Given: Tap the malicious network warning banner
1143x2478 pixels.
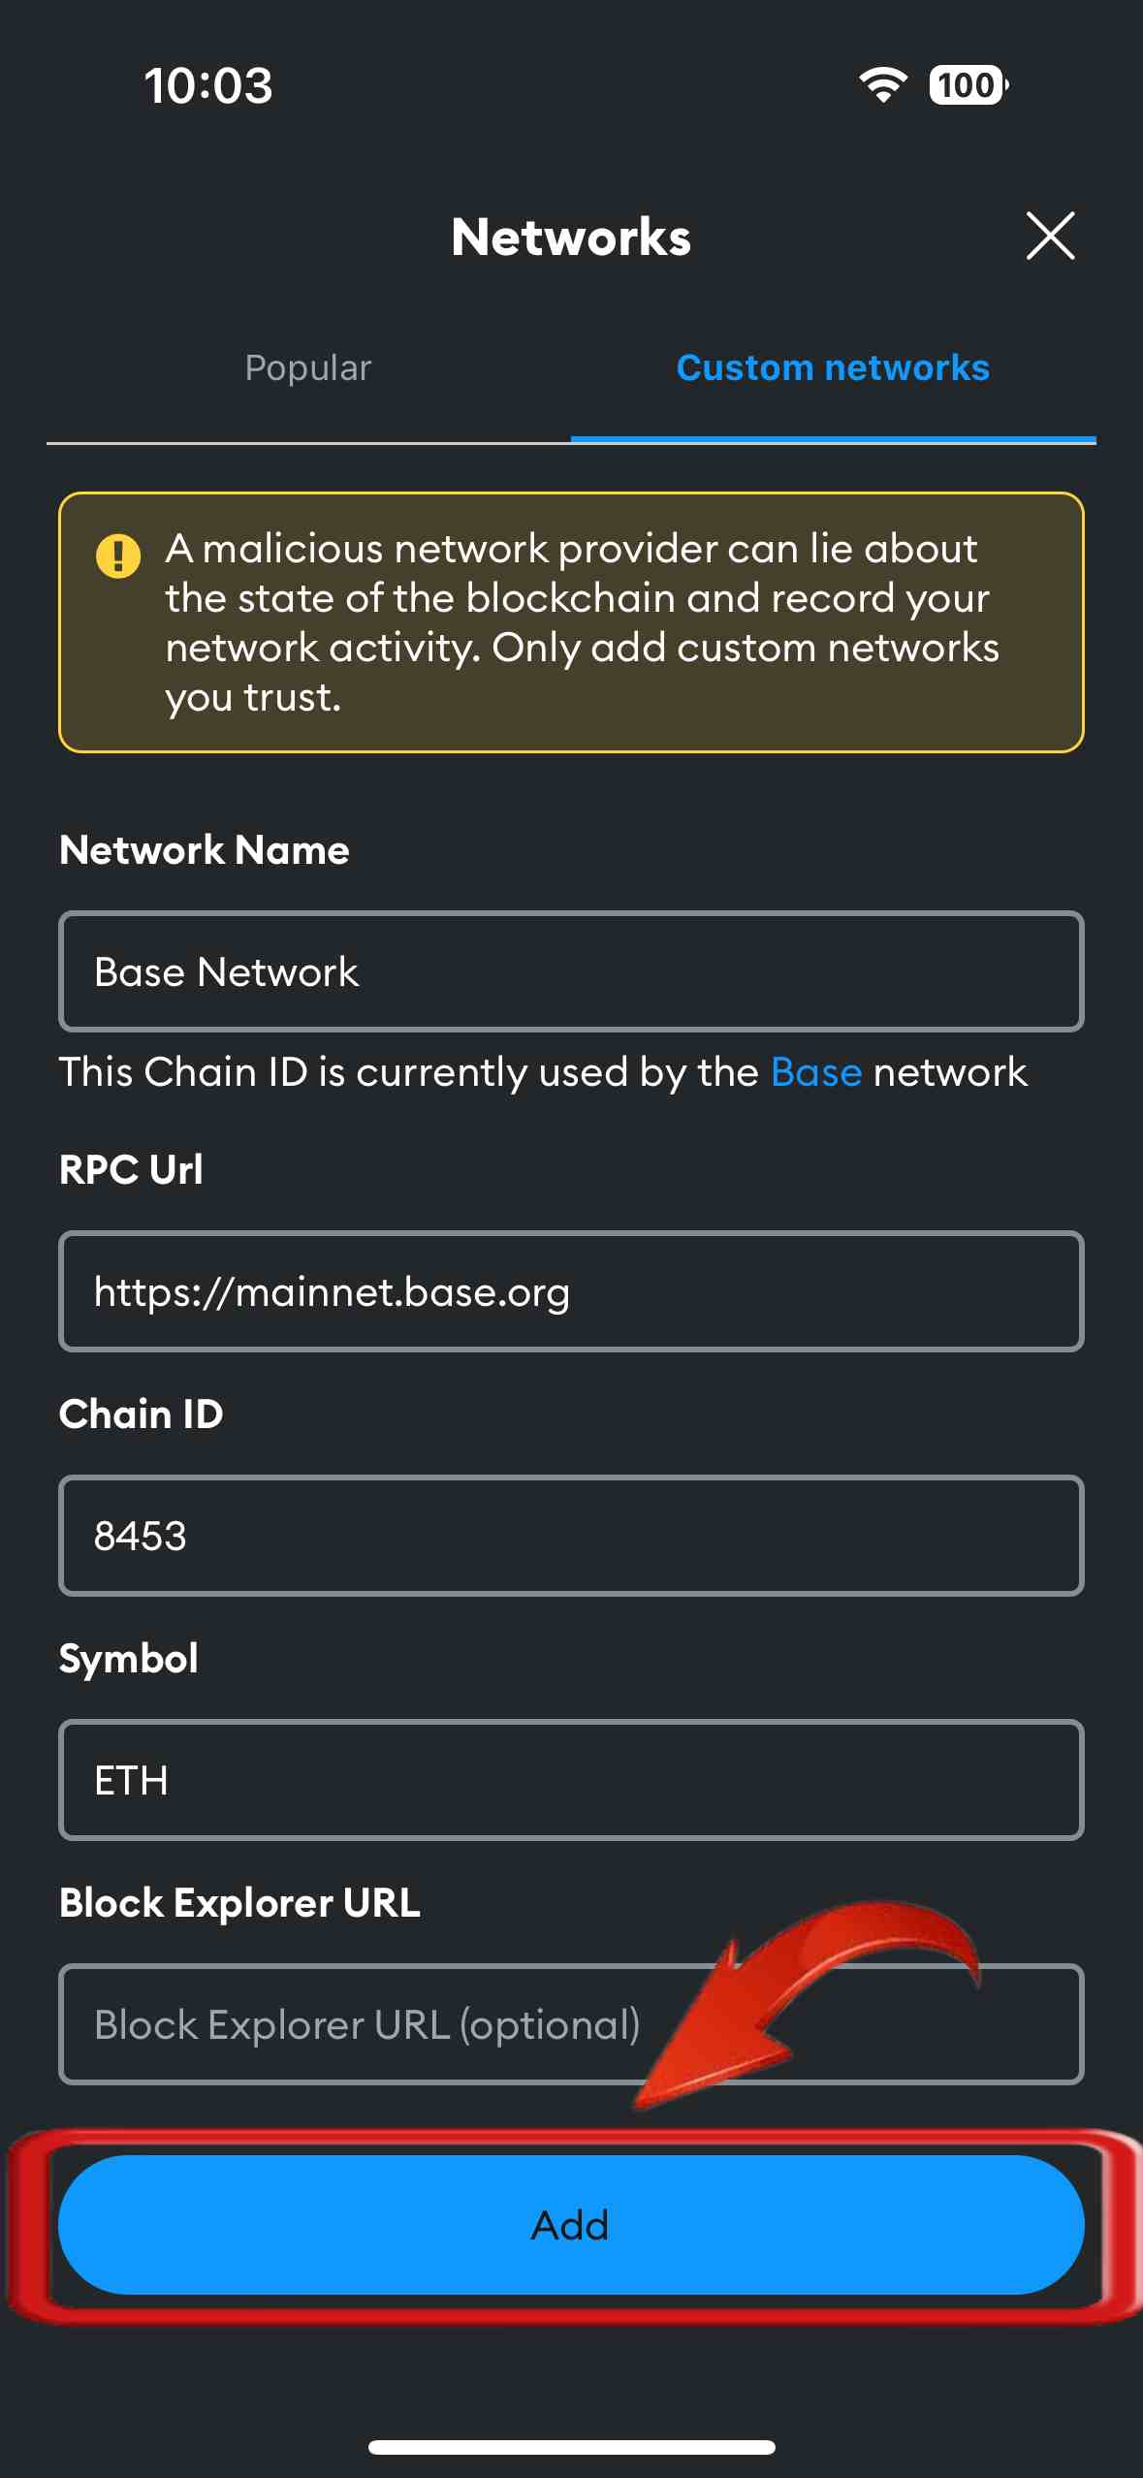Looking at the screenshot, I should click(x=571, y=622).
